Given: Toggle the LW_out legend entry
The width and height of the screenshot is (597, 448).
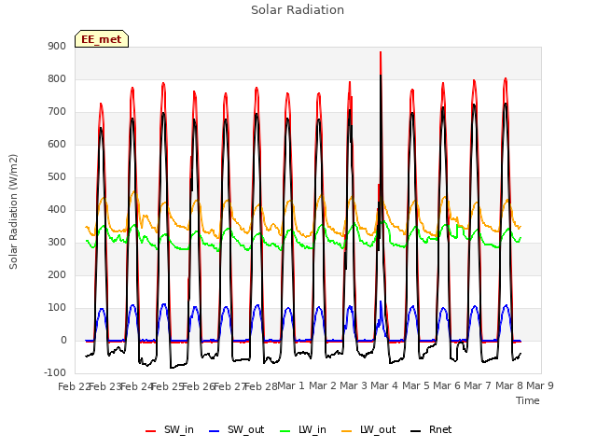Looking at the screenshot, I should click(368, 430).
